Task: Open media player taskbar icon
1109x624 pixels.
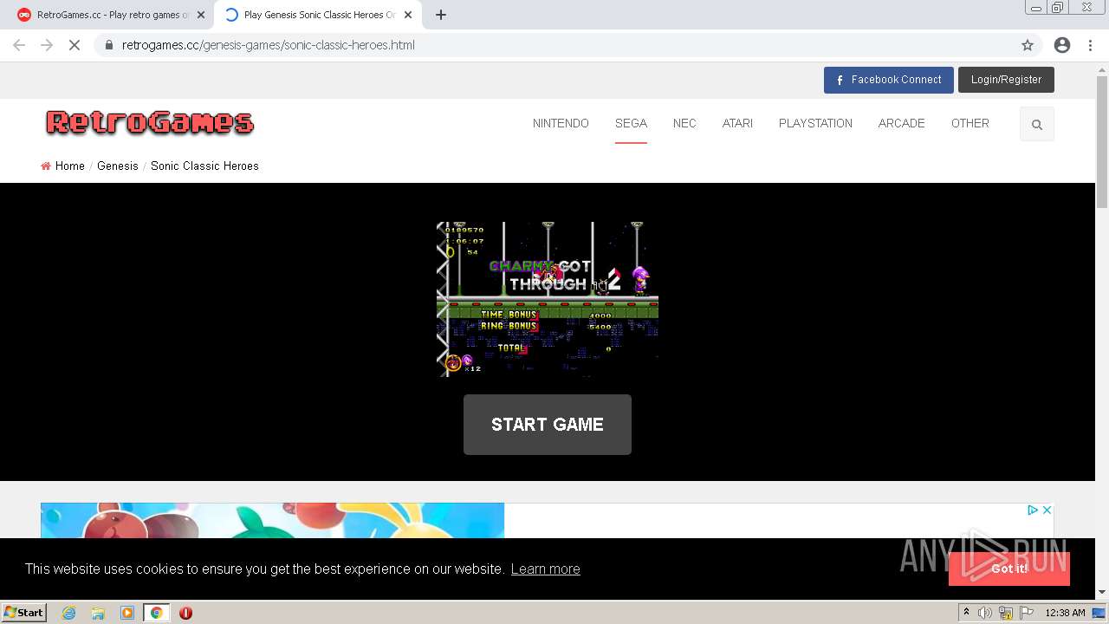Action: [127, 613]
